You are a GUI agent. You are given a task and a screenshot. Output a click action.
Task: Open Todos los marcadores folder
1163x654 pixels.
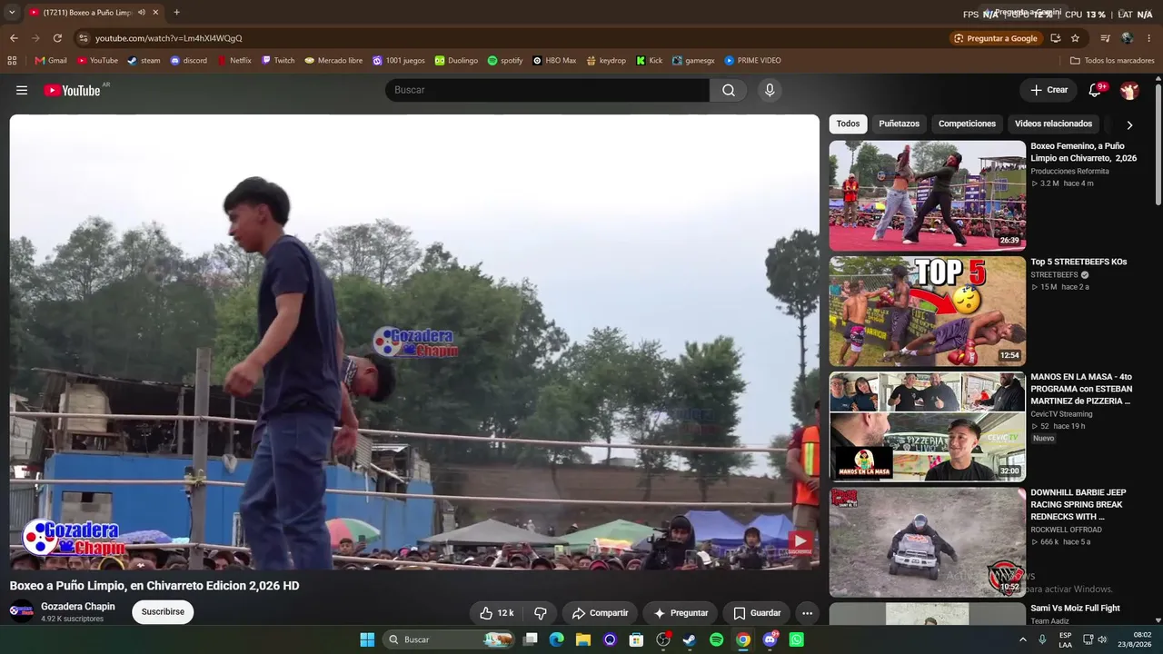(1112, 61)
